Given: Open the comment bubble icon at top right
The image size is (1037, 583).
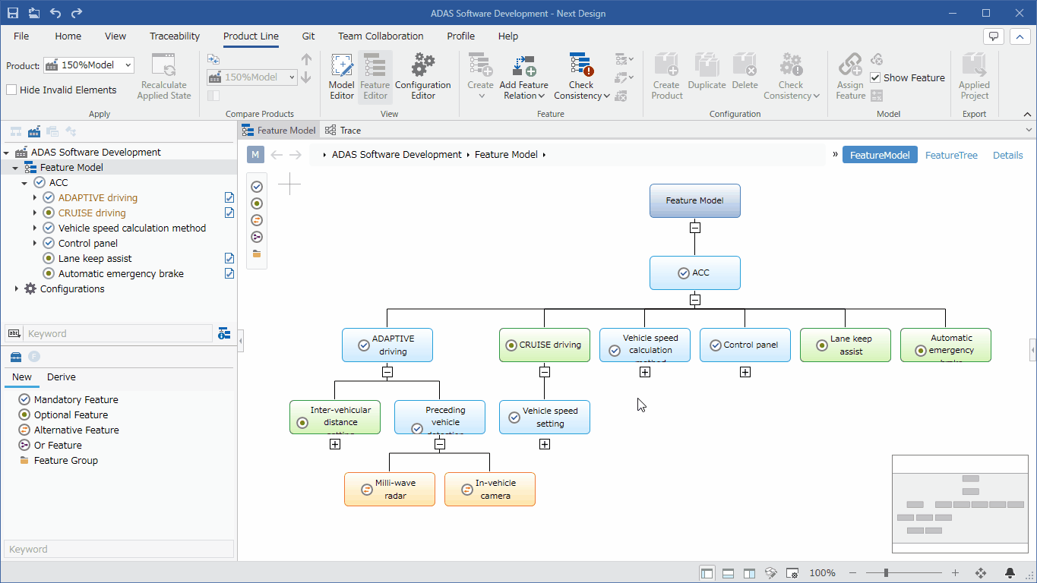Looking at the screenshot, I should coord(994,36).
